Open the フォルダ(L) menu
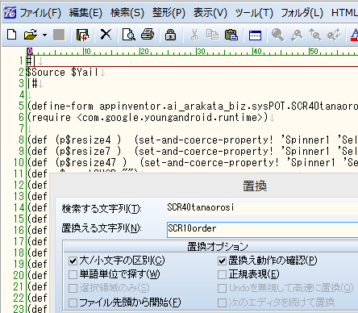This screenshot has width=358, height=313. click(302, 13)
